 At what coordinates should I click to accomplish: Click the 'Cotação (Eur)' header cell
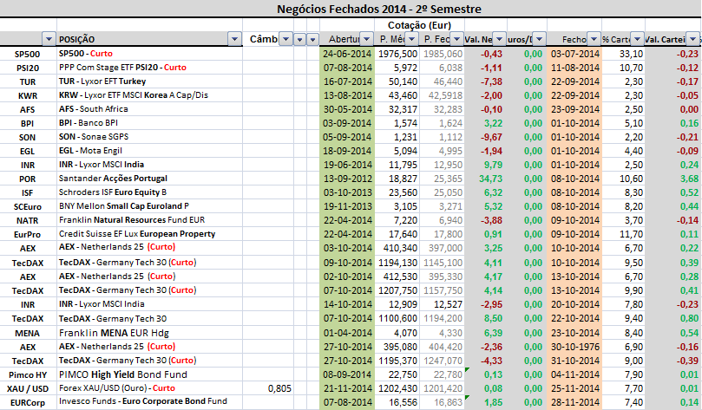click(x=419, y=25)
